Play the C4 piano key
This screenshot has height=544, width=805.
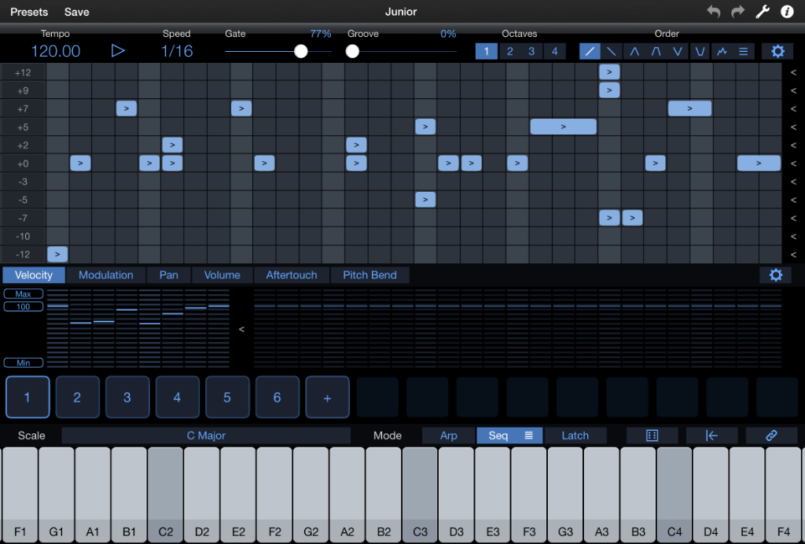pos(674,494)
